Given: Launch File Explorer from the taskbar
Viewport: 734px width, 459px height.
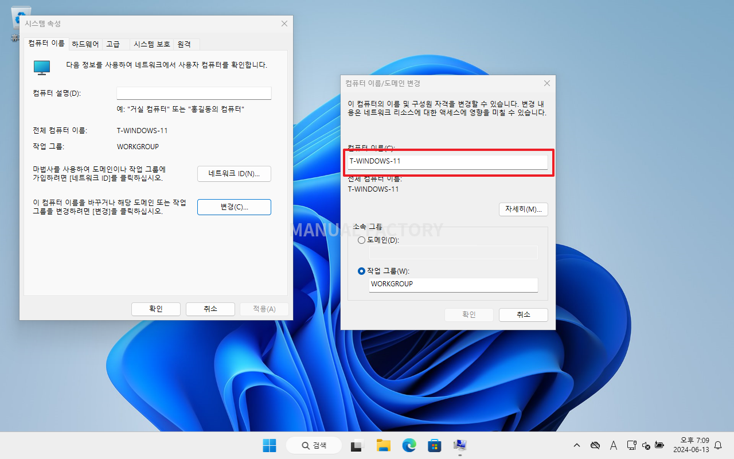Looking at the screenshot, I should pyautogui.click(x=383, y=445).
